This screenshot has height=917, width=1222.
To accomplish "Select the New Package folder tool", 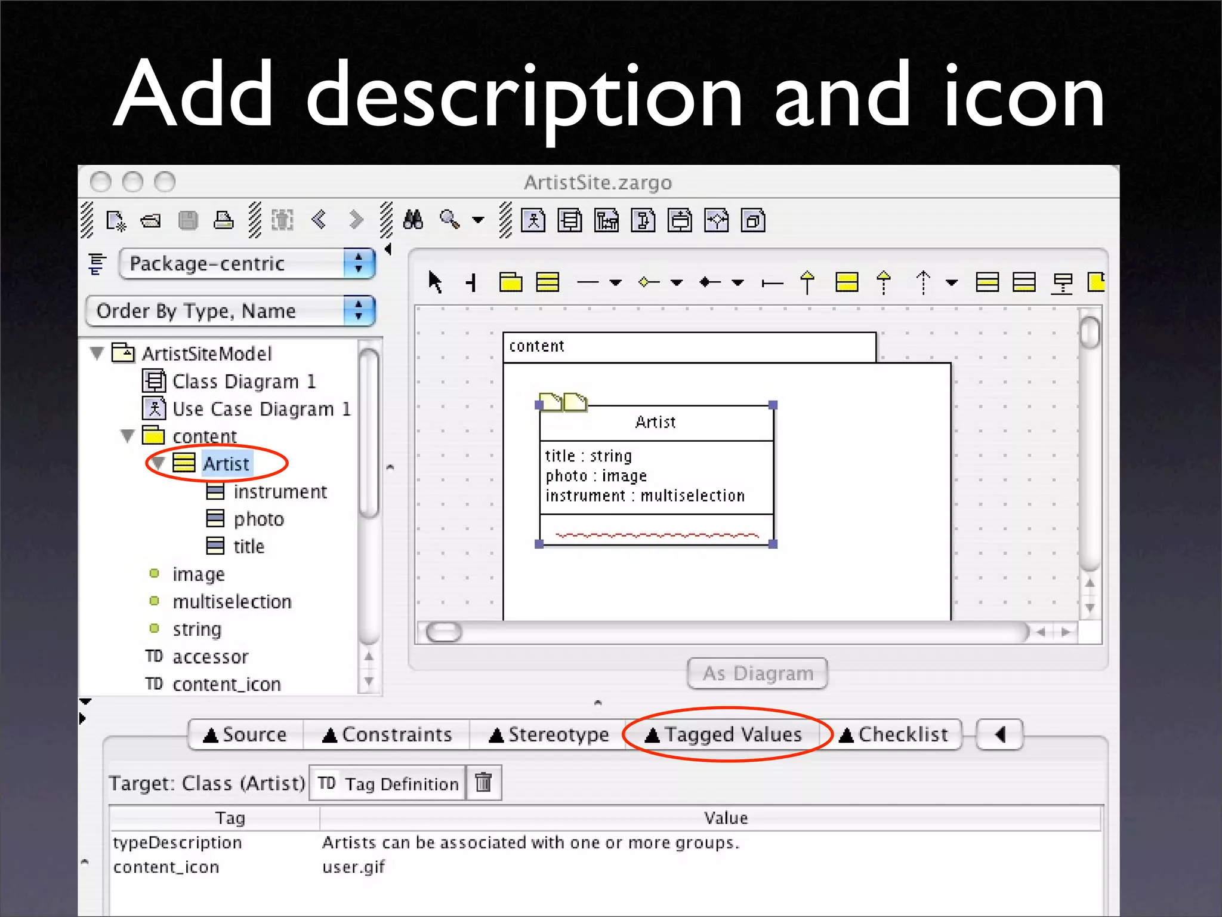I will [511, 282].
